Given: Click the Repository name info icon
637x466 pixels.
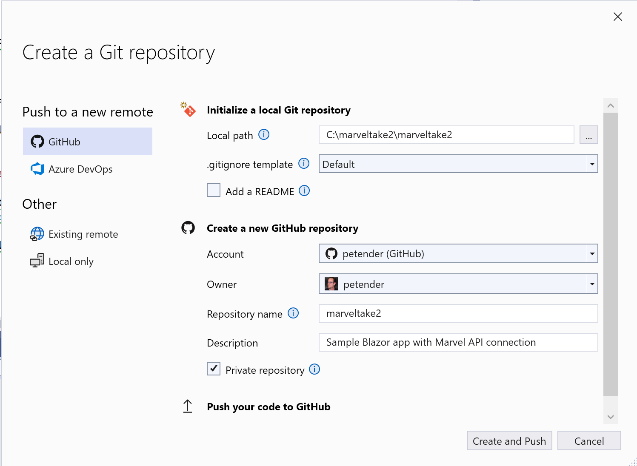Looking at the screenshot, I should 293,313.
